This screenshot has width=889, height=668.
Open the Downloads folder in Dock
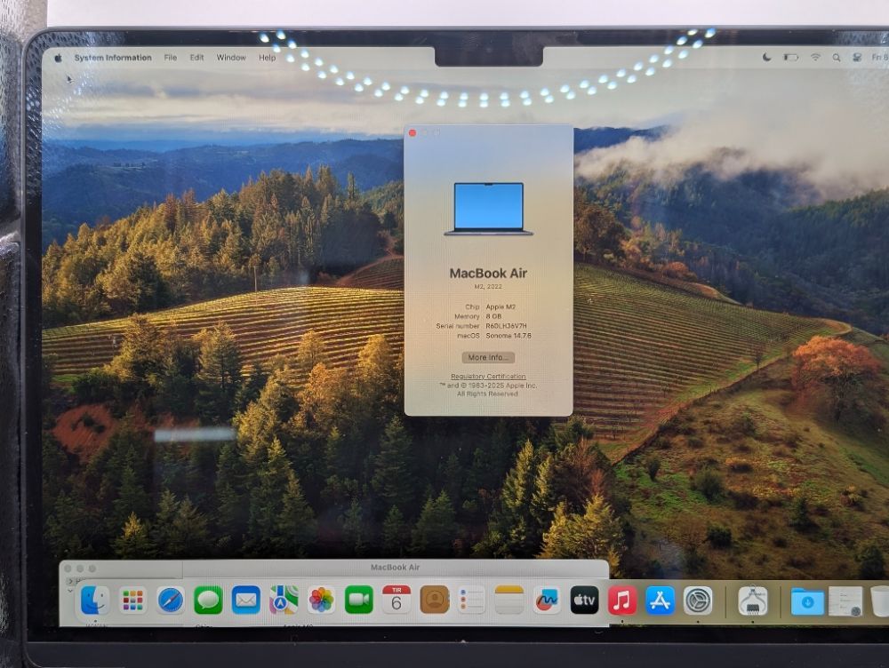pyautogui.click(x=807, y=600)
